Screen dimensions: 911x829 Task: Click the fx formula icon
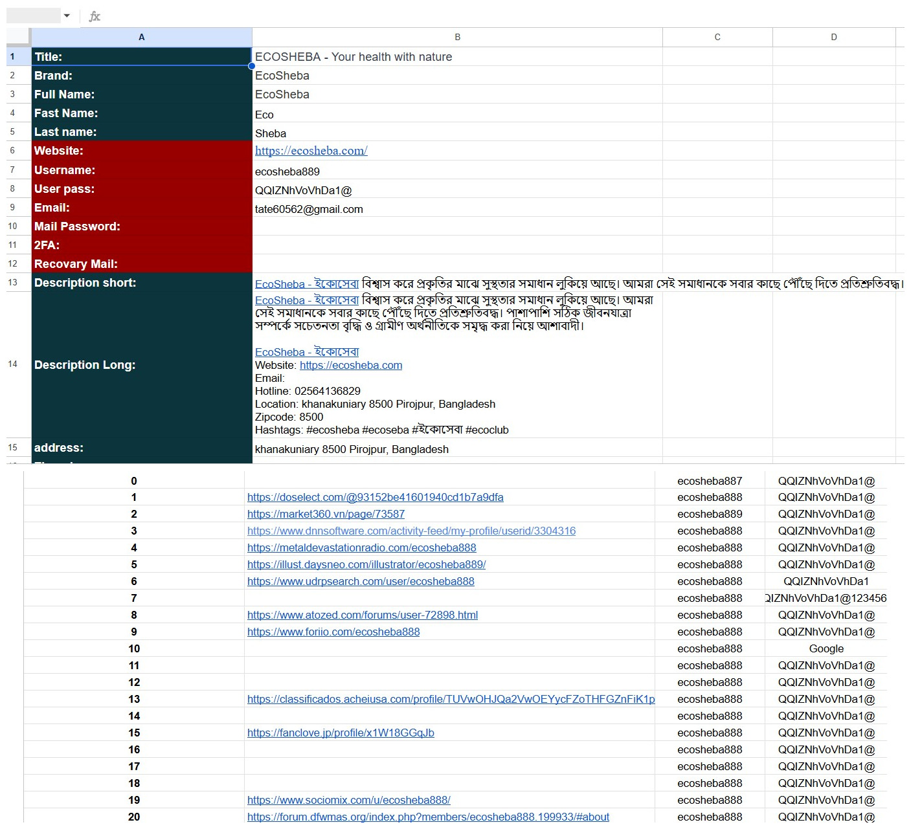click(95, 16)
